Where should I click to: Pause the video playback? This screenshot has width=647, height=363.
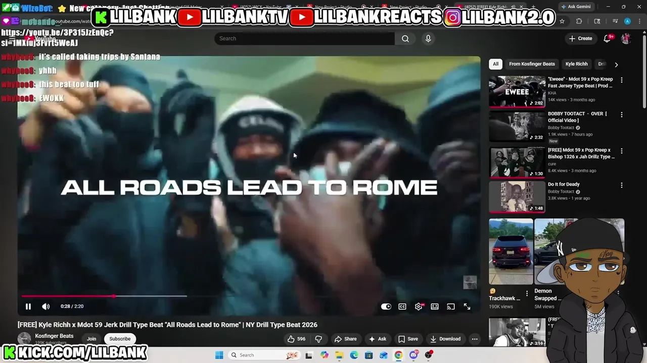[28, 307]
